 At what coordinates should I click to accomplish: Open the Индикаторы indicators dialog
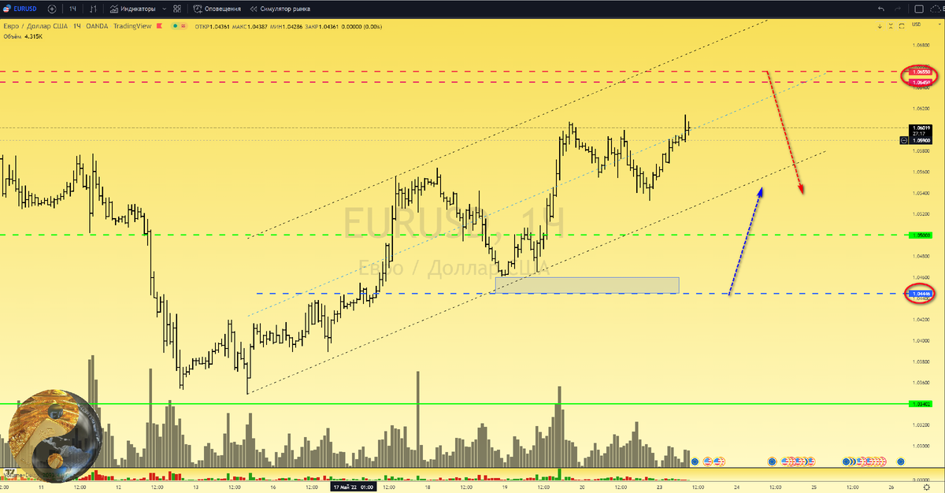point(133,9)
